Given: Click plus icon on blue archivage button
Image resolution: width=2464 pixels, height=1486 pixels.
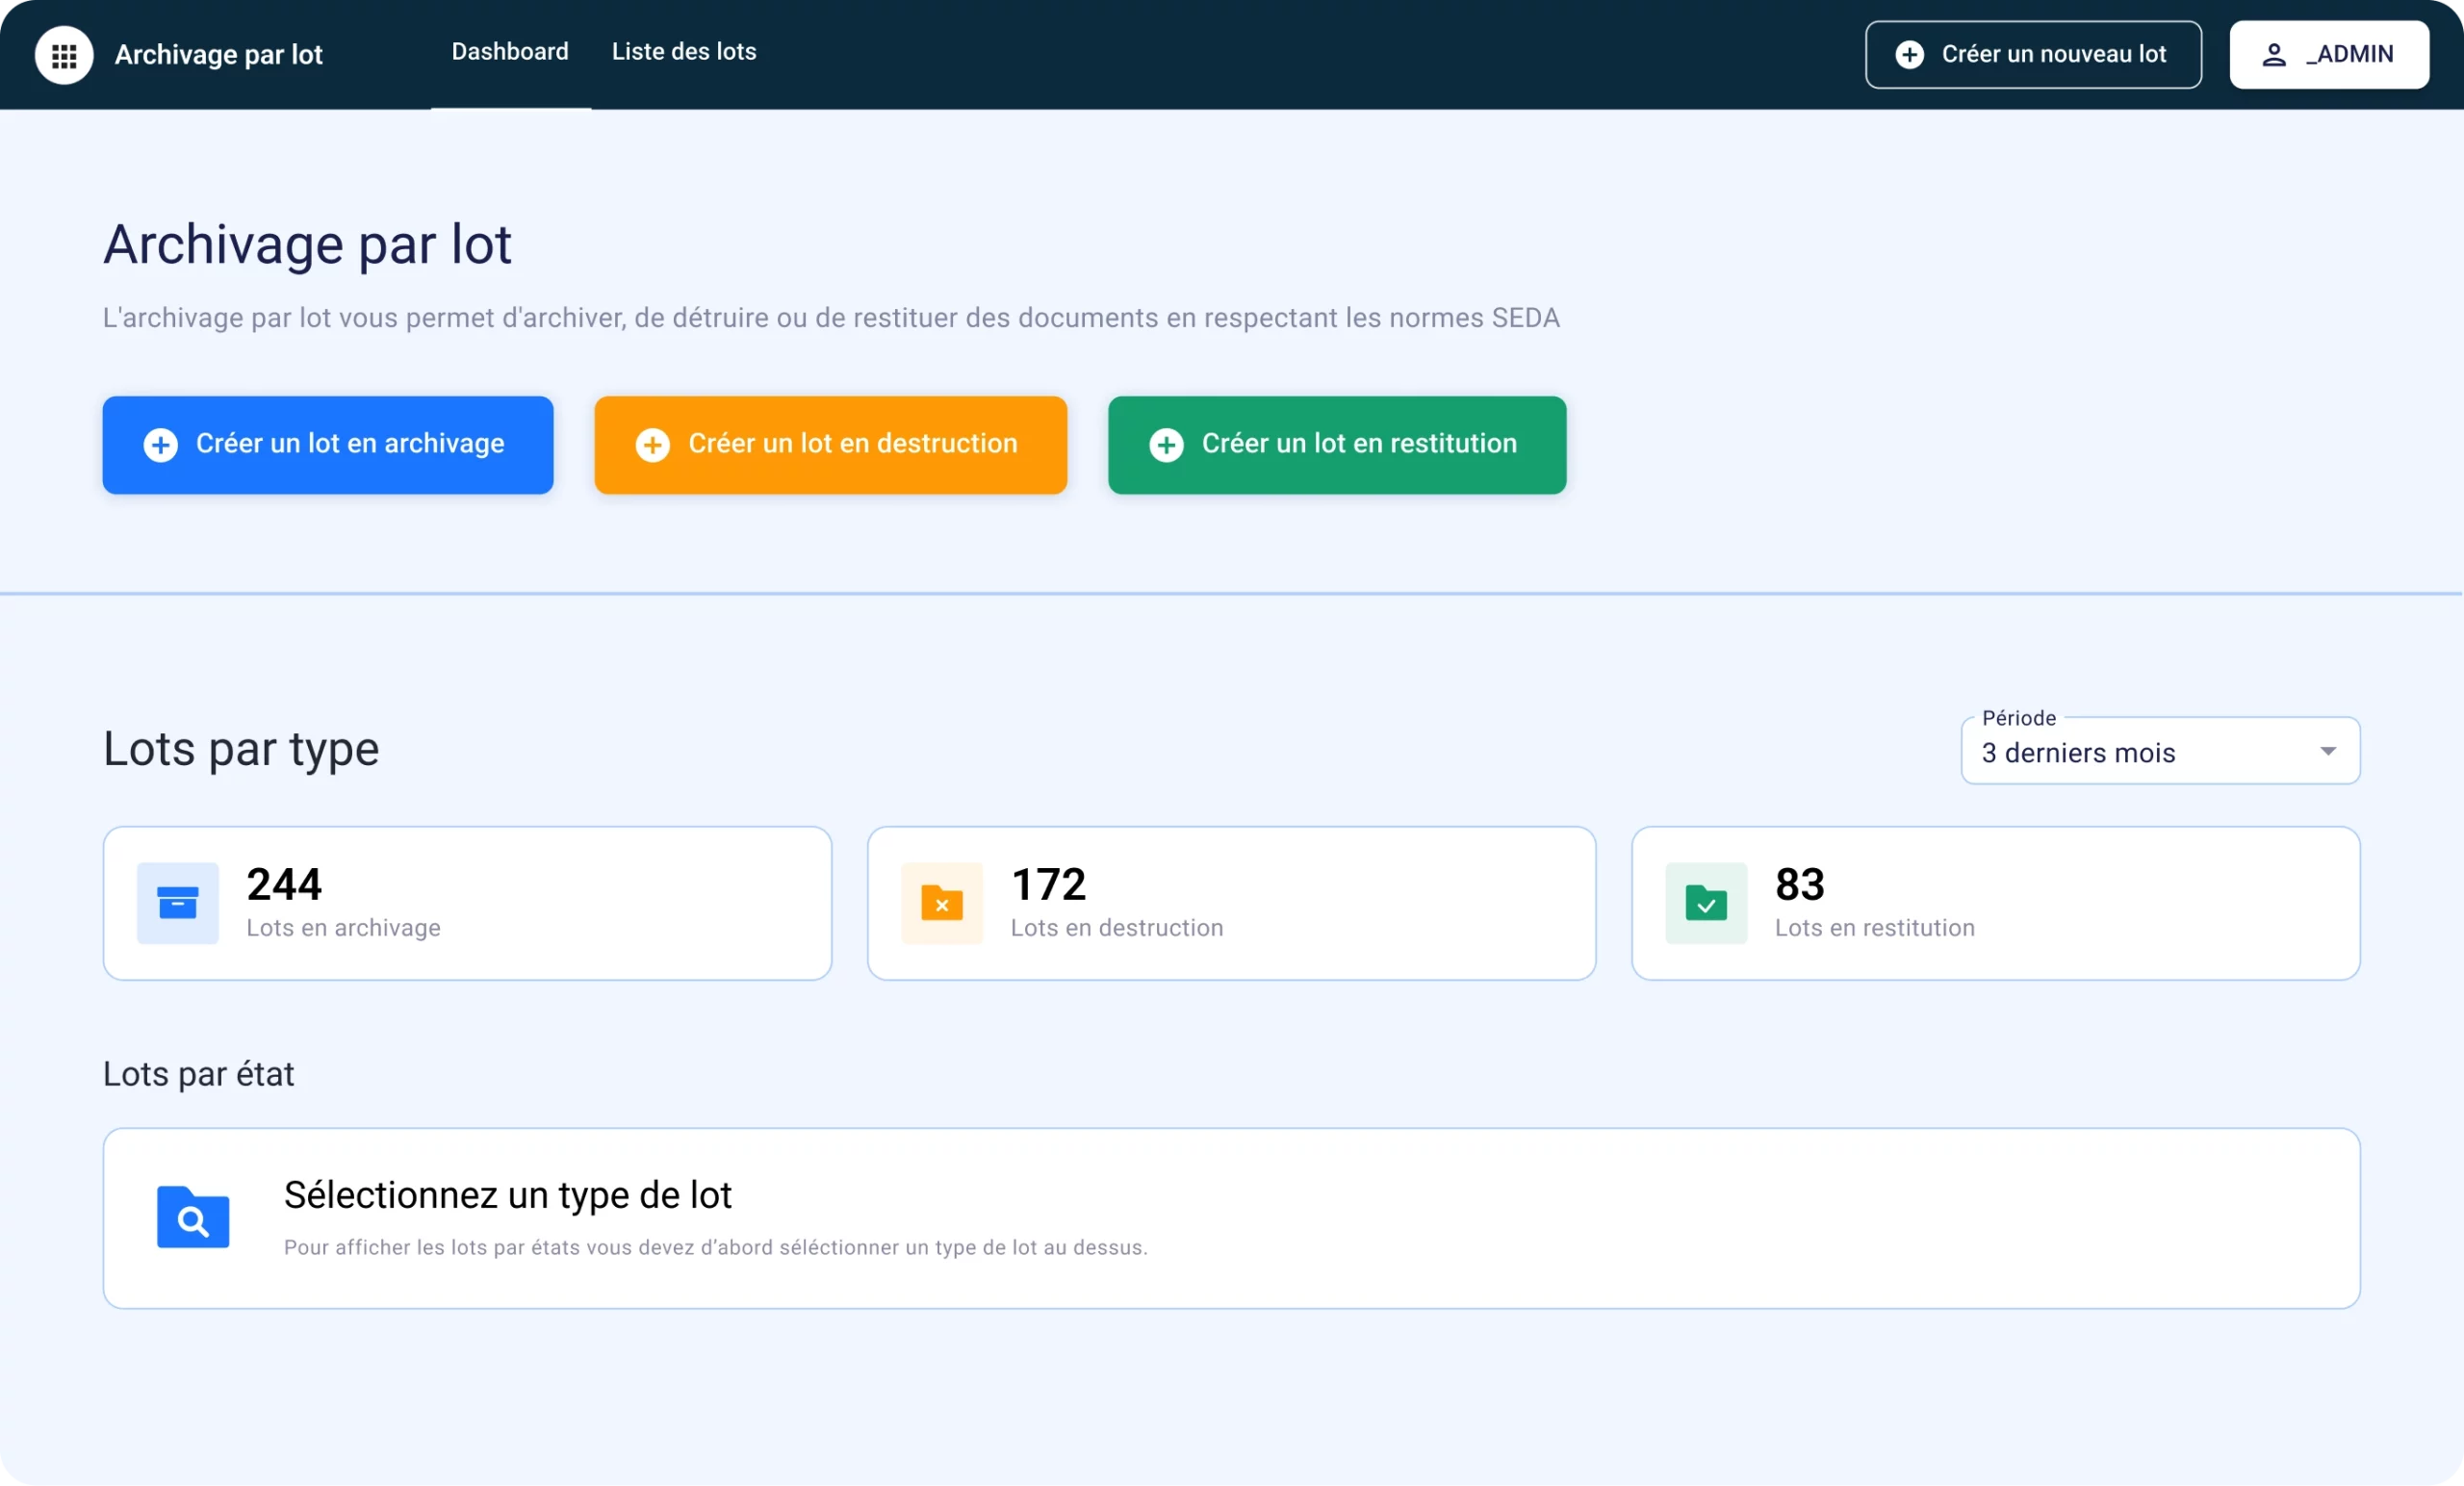Looking at the screenshot, I should pyautogui.click(x=161, y=445).
